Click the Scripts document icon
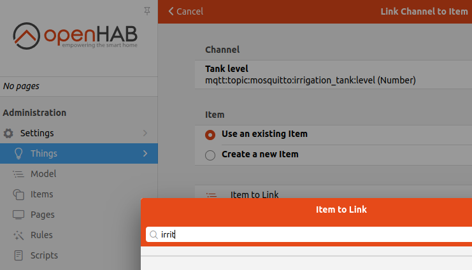The width and height of the screenshot is (472, 270). pyautogui.click(x=19, y=255)
